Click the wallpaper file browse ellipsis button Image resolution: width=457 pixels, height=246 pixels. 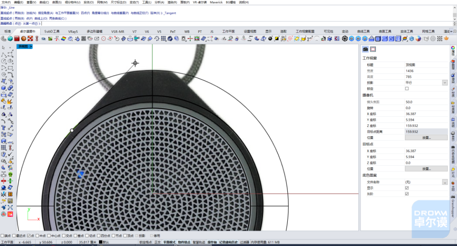(x=445, y=182)
